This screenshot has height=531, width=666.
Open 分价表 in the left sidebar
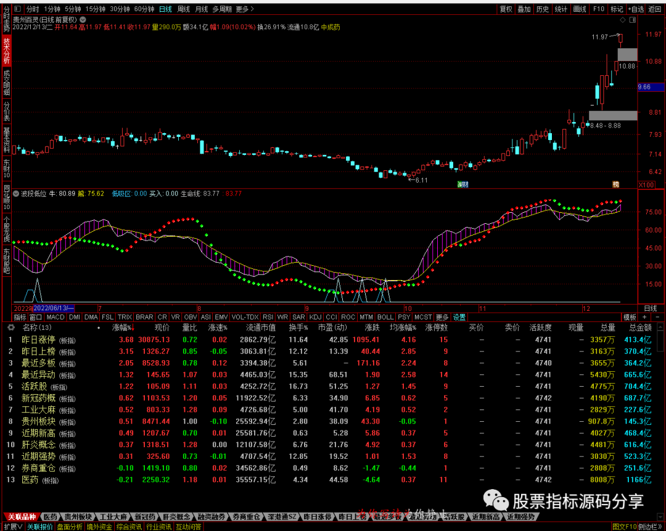[7, 111]
